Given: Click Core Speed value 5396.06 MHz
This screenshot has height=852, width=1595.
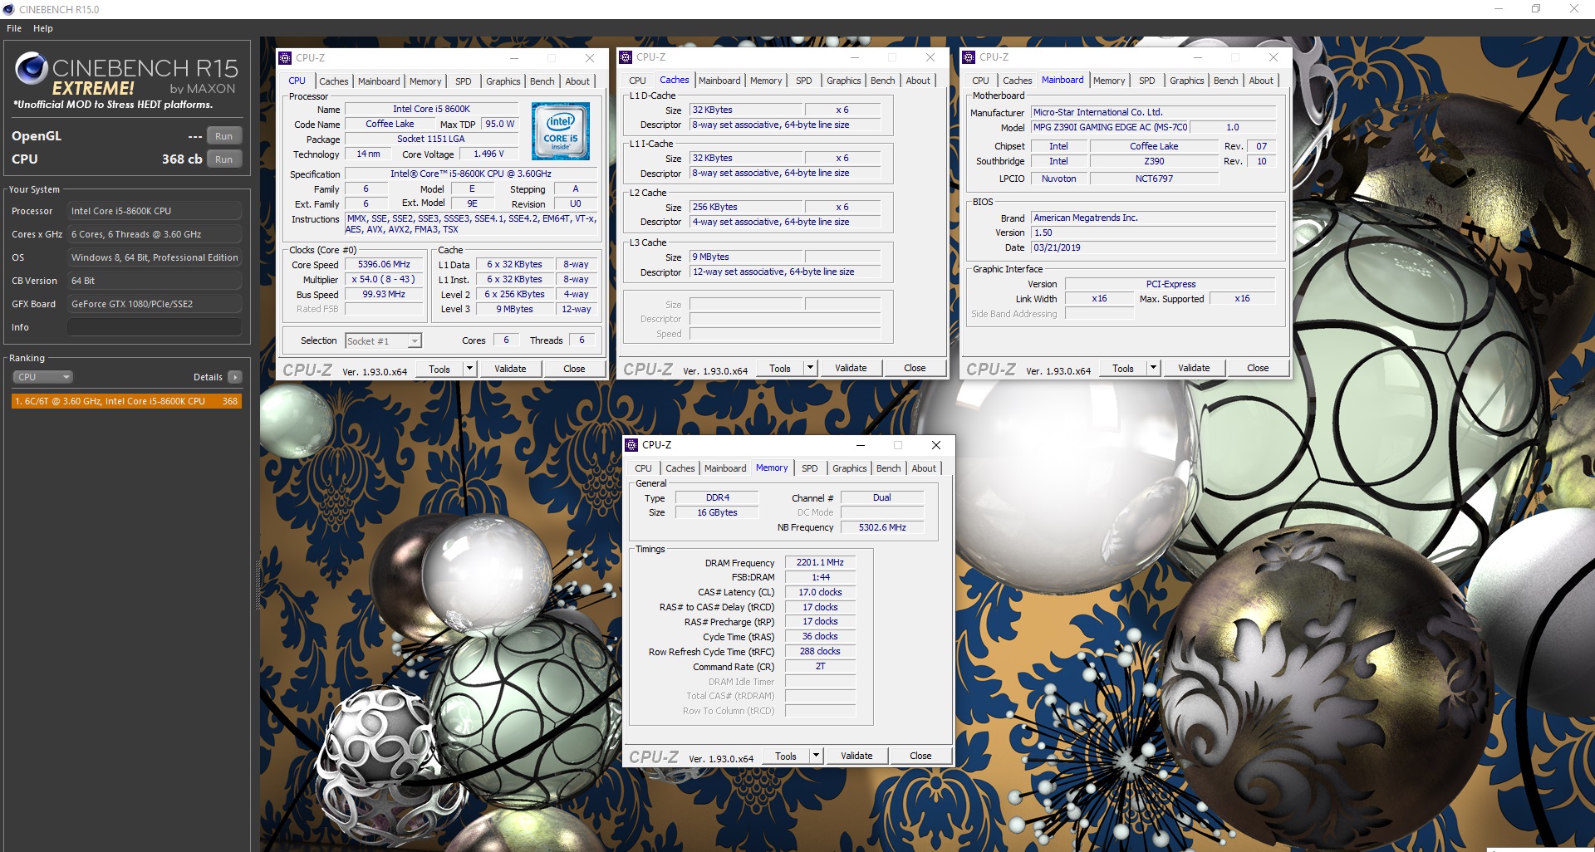Looking at the screenshot, I should (384, 264).
